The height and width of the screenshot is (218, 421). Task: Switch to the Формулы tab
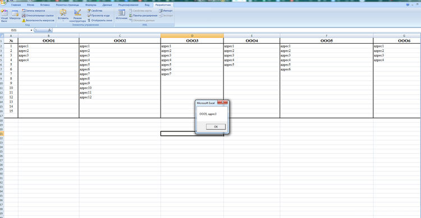pos(90,5)
